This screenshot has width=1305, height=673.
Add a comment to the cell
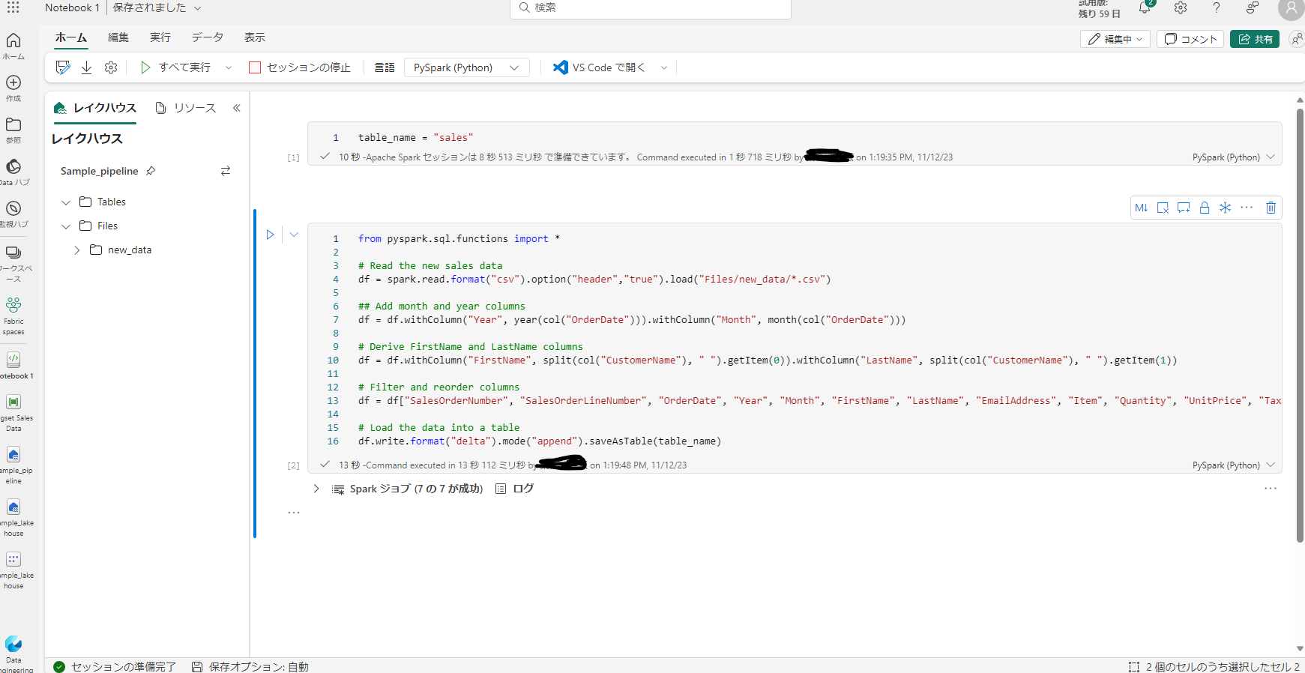pos(1184,208)
